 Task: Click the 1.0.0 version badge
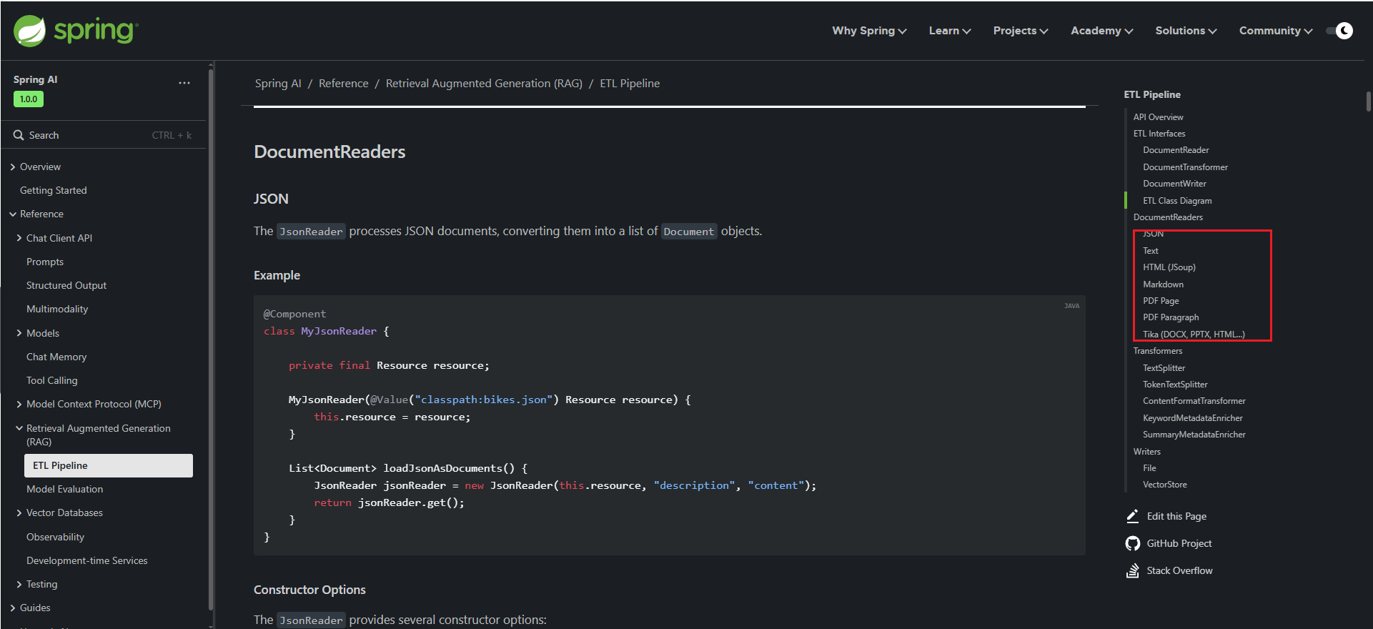click(29, 99)
